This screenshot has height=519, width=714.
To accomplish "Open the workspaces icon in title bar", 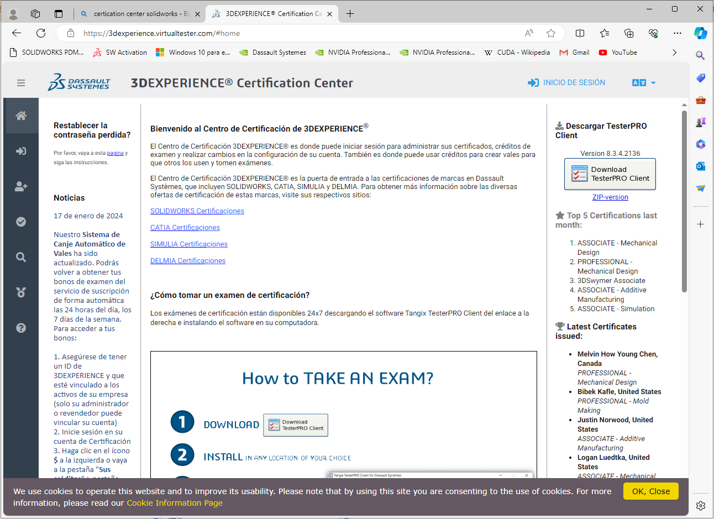I will [35, 14].
